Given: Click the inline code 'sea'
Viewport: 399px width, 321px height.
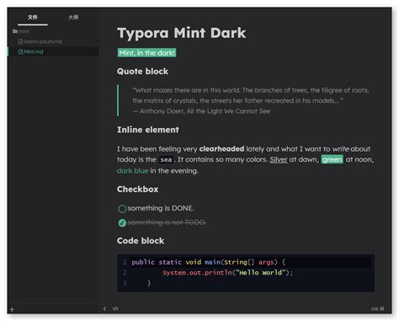Looking at the screenshot, I should pos(166,160).
